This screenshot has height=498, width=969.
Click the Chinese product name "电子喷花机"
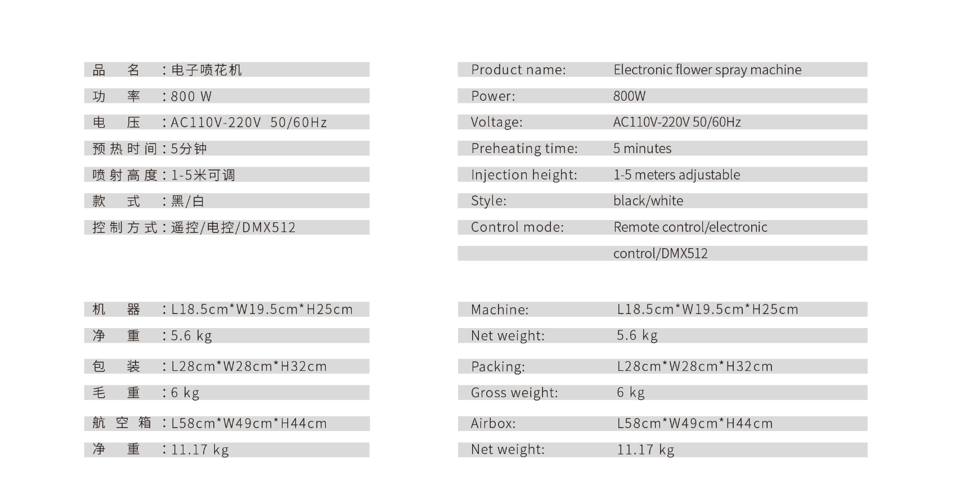(207, 70)
